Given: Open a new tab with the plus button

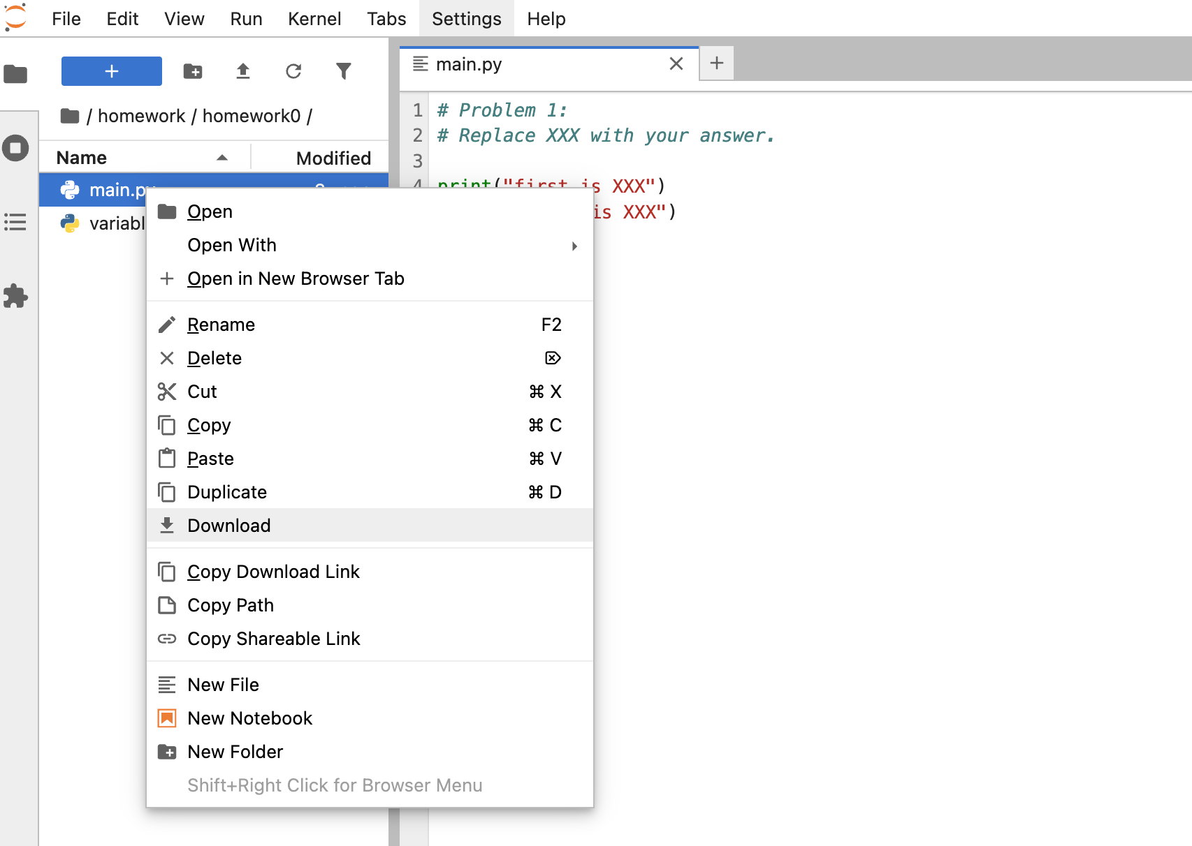Looking at the screenshot, I should click(716, 64).
